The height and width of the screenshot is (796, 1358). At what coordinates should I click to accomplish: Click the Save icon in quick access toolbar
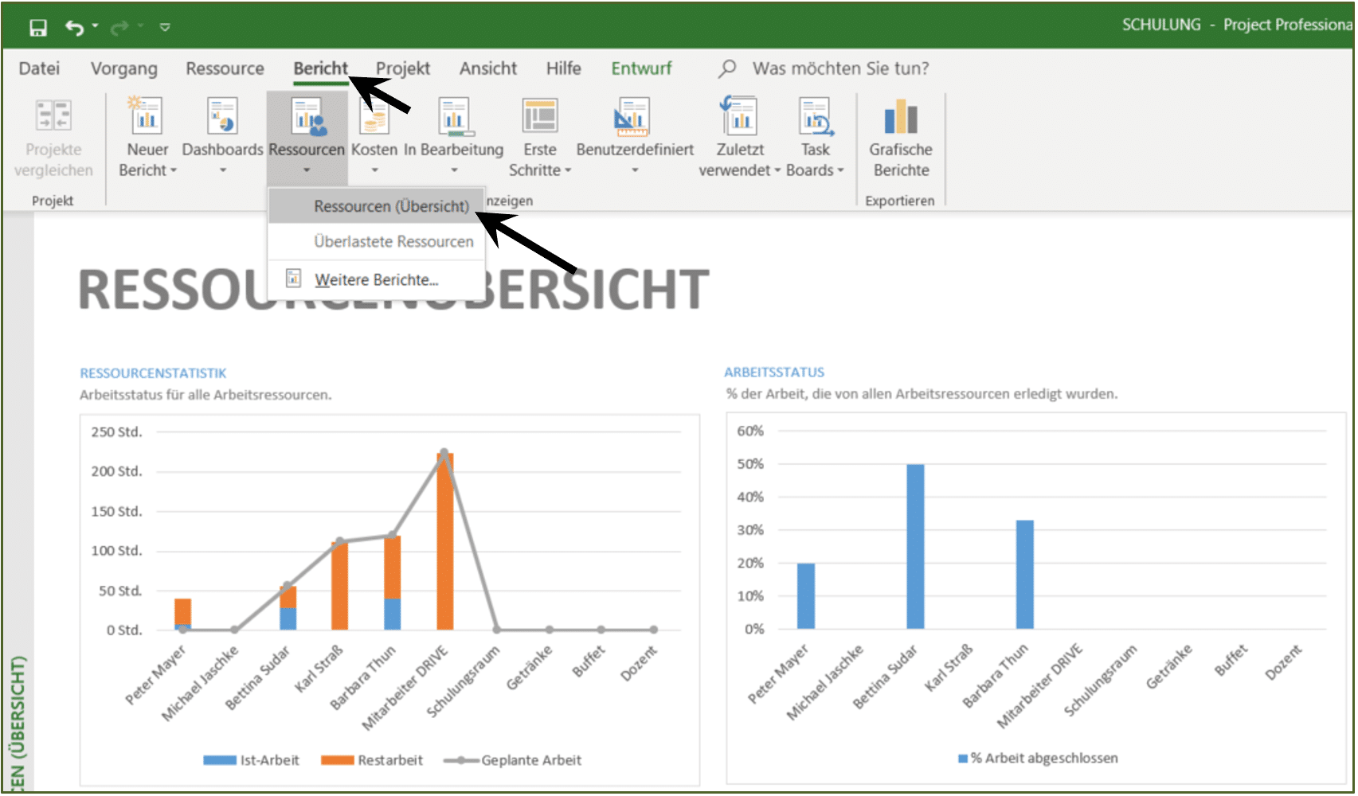click(37, 28)
